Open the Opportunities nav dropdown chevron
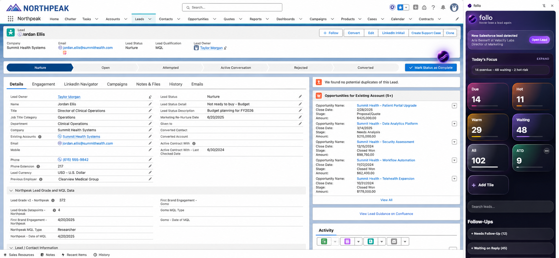 (214, 19)
